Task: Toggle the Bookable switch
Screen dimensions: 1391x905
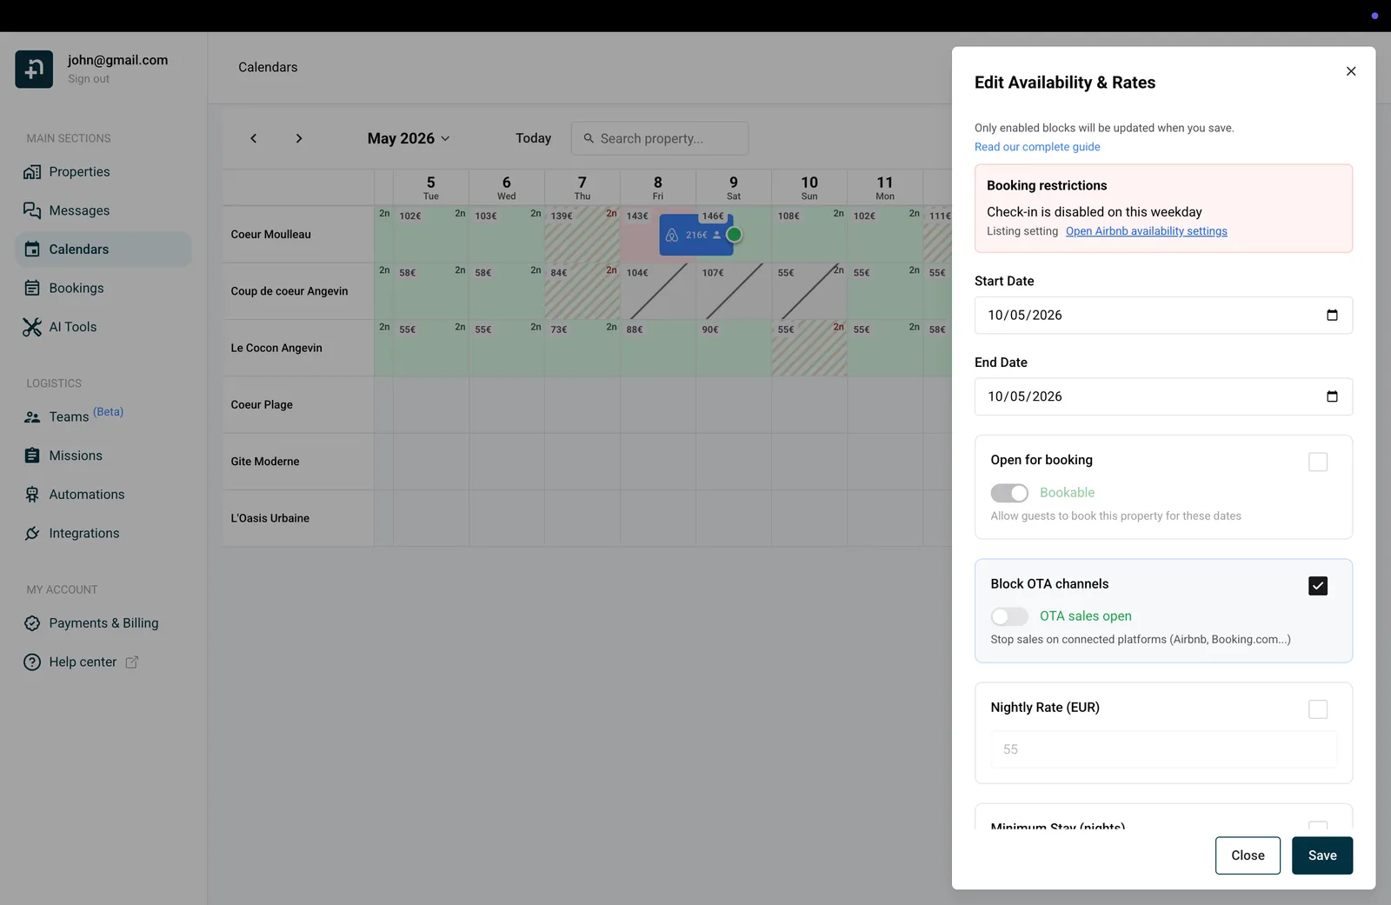Action: pos(1009,493)
